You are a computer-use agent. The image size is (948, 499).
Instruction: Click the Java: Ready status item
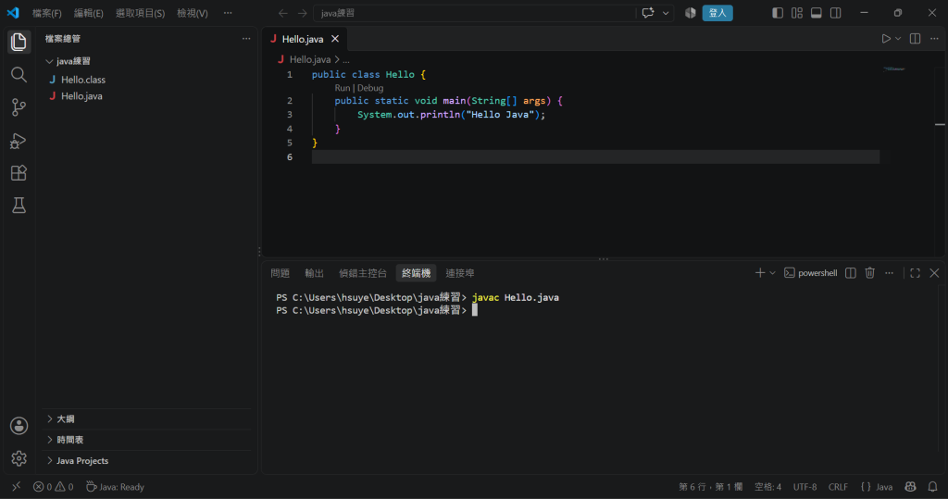click(115, 486)
